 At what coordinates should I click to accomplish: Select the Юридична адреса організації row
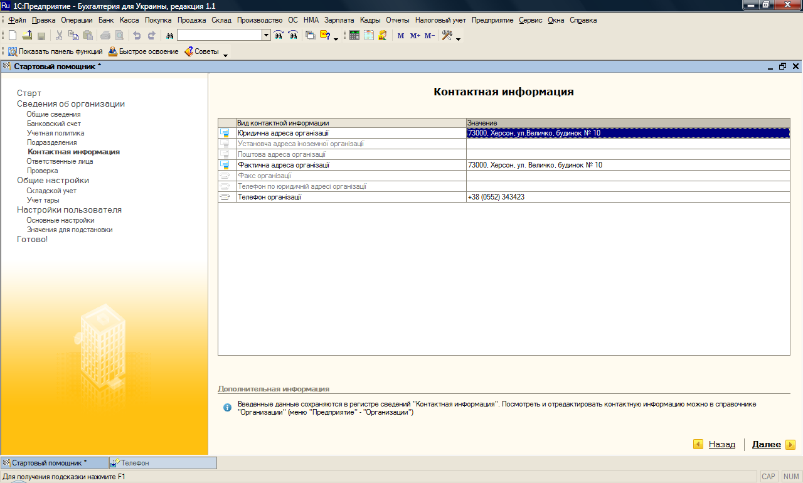tap(504, 133)
